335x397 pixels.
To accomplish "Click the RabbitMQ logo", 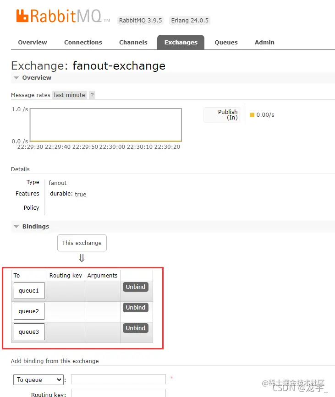I will tap(63, 16).
